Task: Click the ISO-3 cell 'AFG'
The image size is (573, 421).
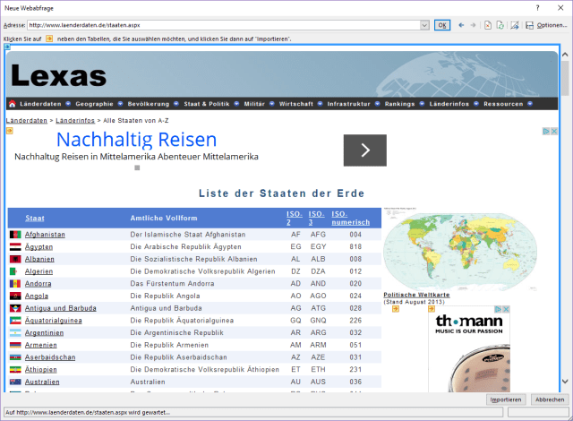Action: point(318,235)
